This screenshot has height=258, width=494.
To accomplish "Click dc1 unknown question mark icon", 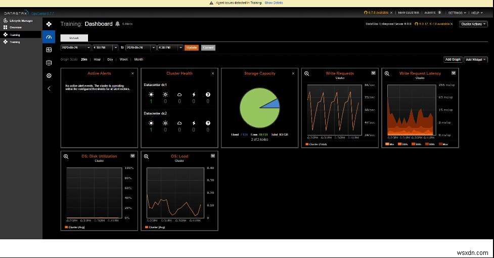I will click(208, 95).
